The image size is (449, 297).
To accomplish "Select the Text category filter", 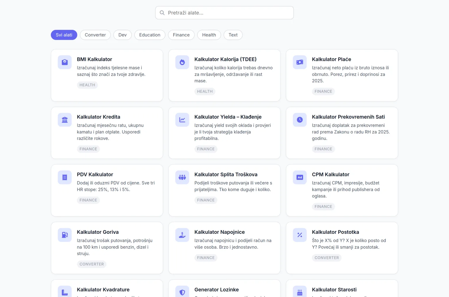I will (233, 35).
